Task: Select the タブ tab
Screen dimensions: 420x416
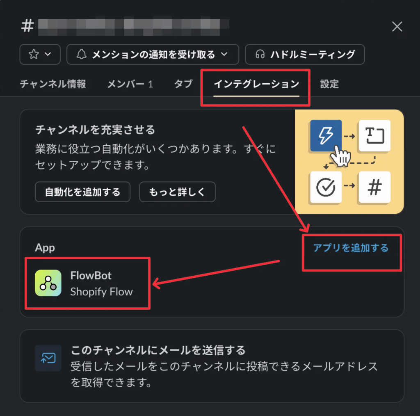Action: coord(183,84)
